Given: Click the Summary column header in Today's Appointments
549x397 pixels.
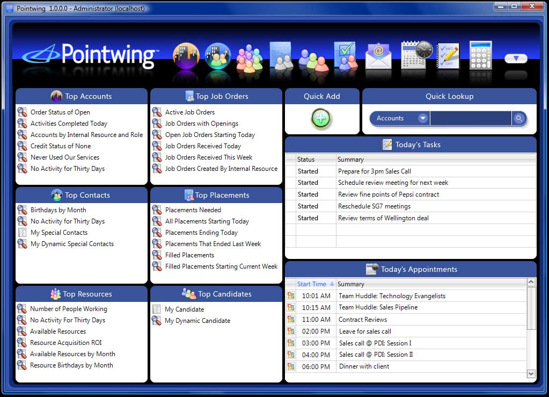Looking at the screenshot, I should (x=351, y=284).
